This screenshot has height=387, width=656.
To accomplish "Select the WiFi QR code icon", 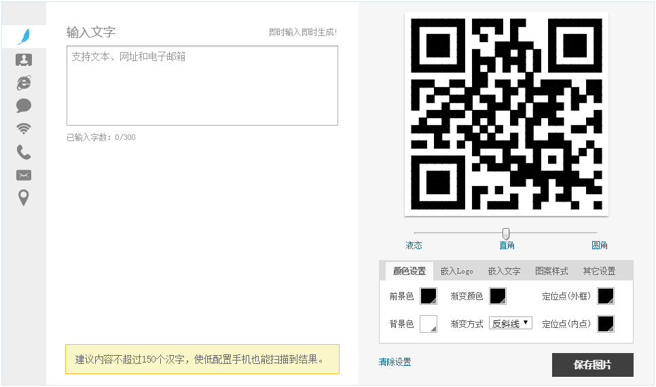I will [24, 128].
